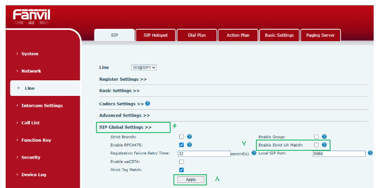The image size is (376, 188).
Task: Tick the Enable Group checkbox
Action: coord(316,137)
